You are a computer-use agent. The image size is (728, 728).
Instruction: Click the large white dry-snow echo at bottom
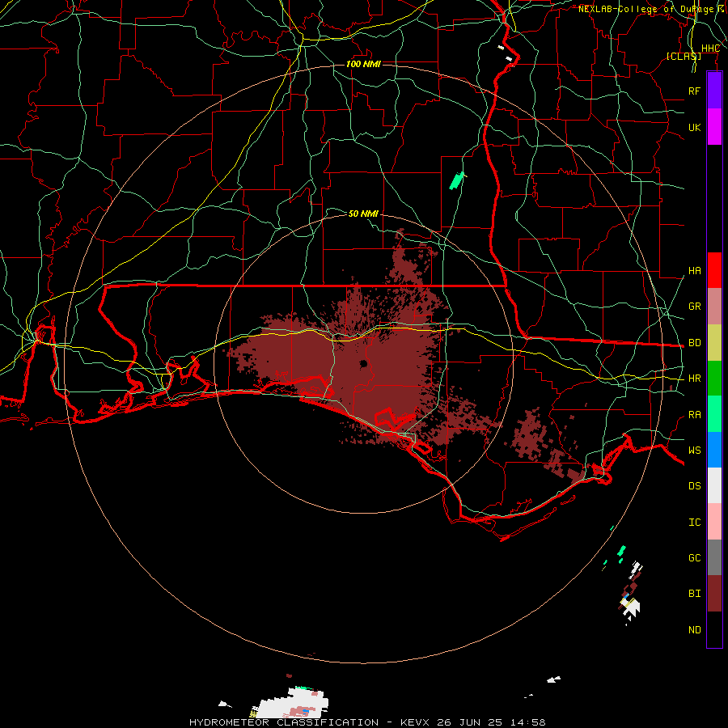click(x=293, y=702)
